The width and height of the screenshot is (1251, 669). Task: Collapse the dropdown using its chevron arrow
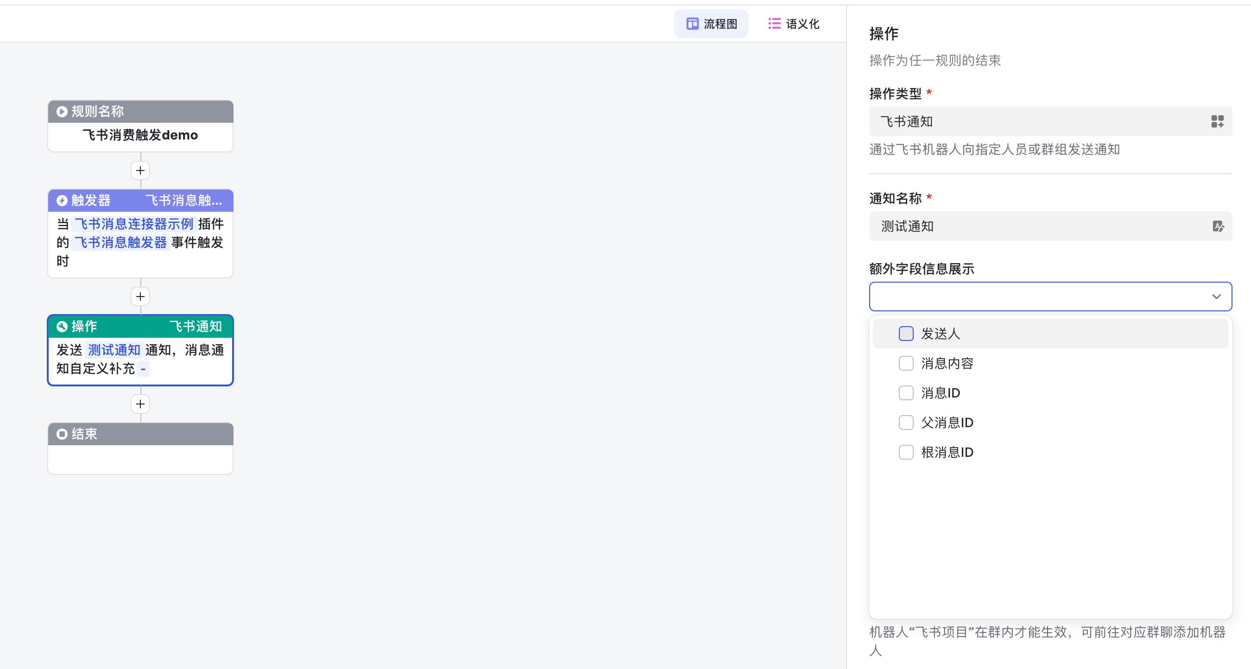1217,297
